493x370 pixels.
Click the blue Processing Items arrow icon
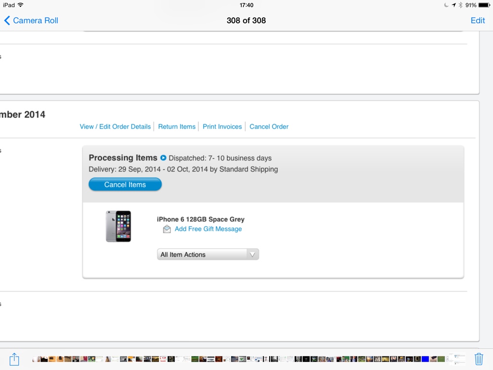point(163,158)
